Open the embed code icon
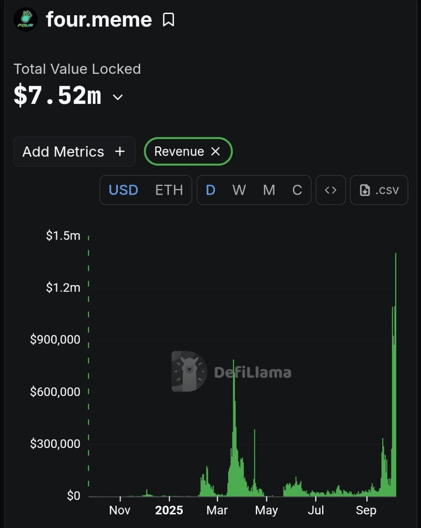This screenshot has width=421, height=528. (x=330, y=190)
